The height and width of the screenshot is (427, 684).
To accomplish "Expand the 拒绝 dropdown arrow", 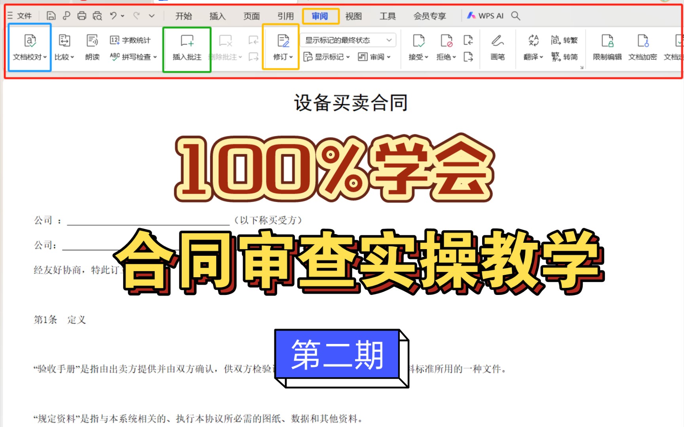I will tap(454, 57).
